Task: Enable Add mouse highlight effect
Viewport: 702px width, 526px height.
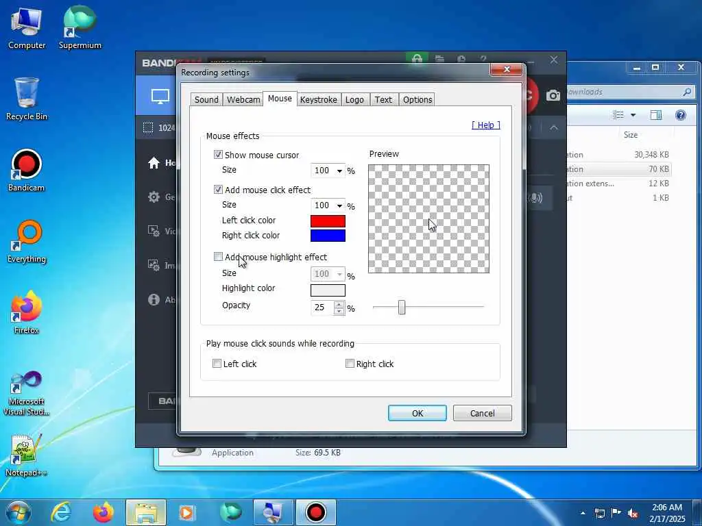Action: pos(218,257)
